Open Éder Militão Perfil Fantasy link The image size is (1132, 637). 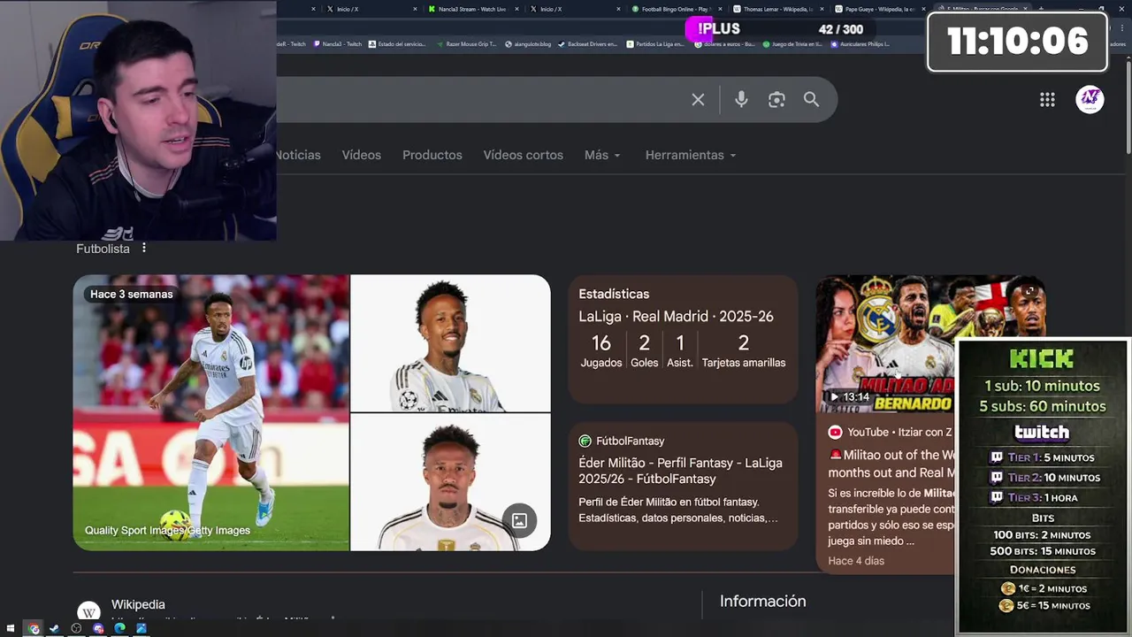pyautogui.click(x=680, y=471)
